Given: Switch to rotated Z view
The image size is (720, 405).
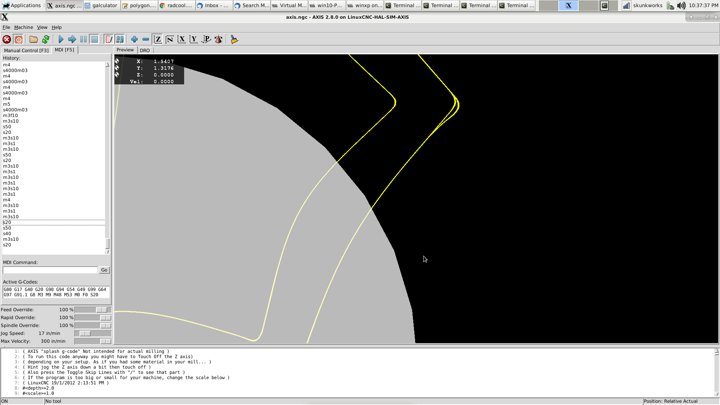Looking at the screenshot, I should [x=169, y=39].
